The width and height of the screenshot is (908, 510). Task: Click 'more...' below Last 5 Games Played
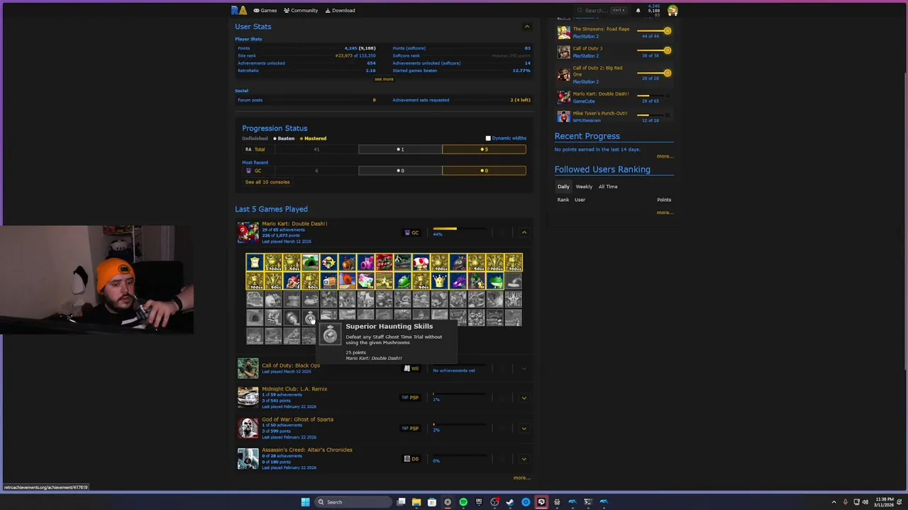click(x=521, y=478)
